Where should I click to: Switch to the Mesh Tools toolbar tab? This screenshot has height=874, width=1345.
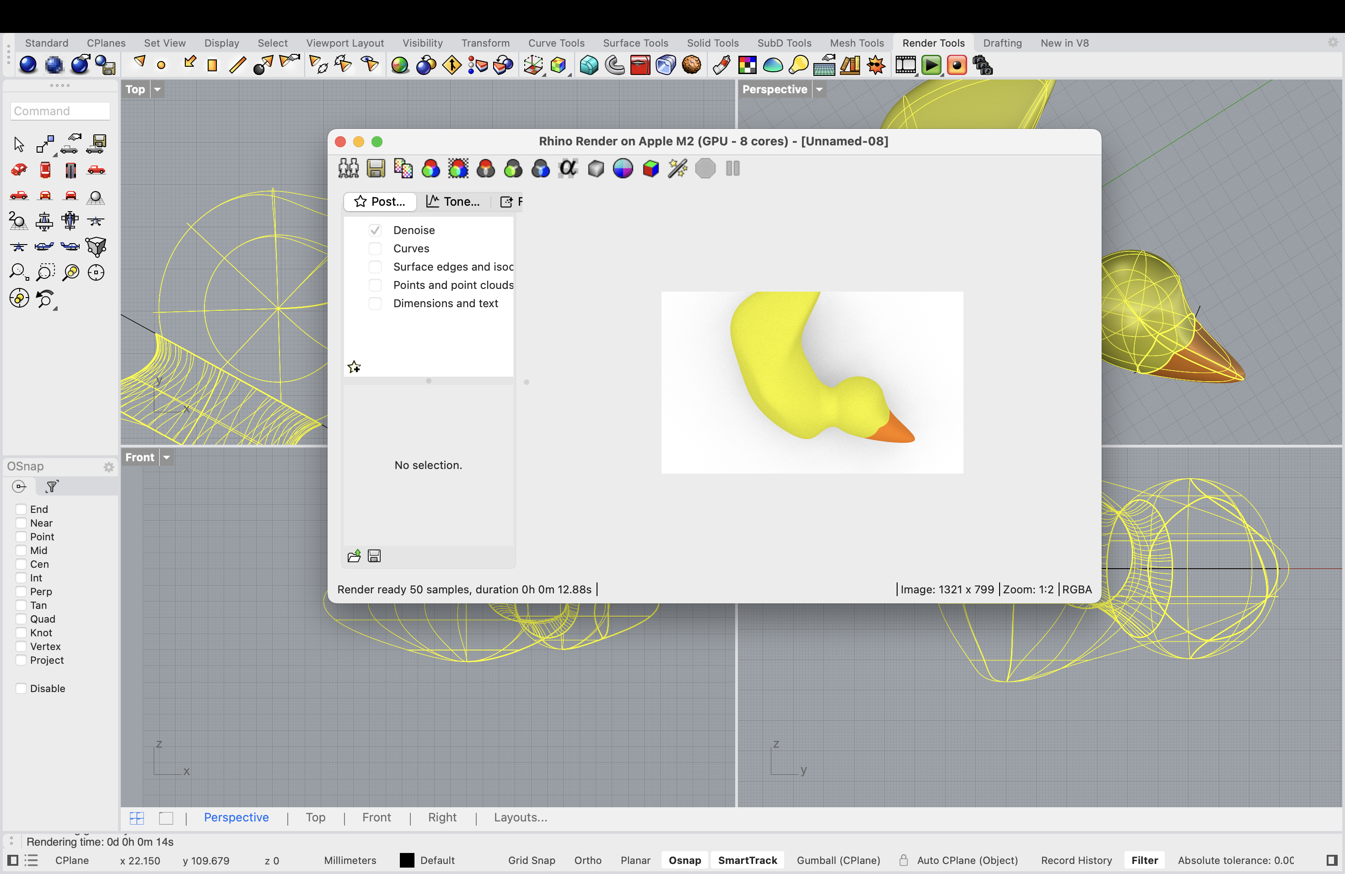[856, 43]
